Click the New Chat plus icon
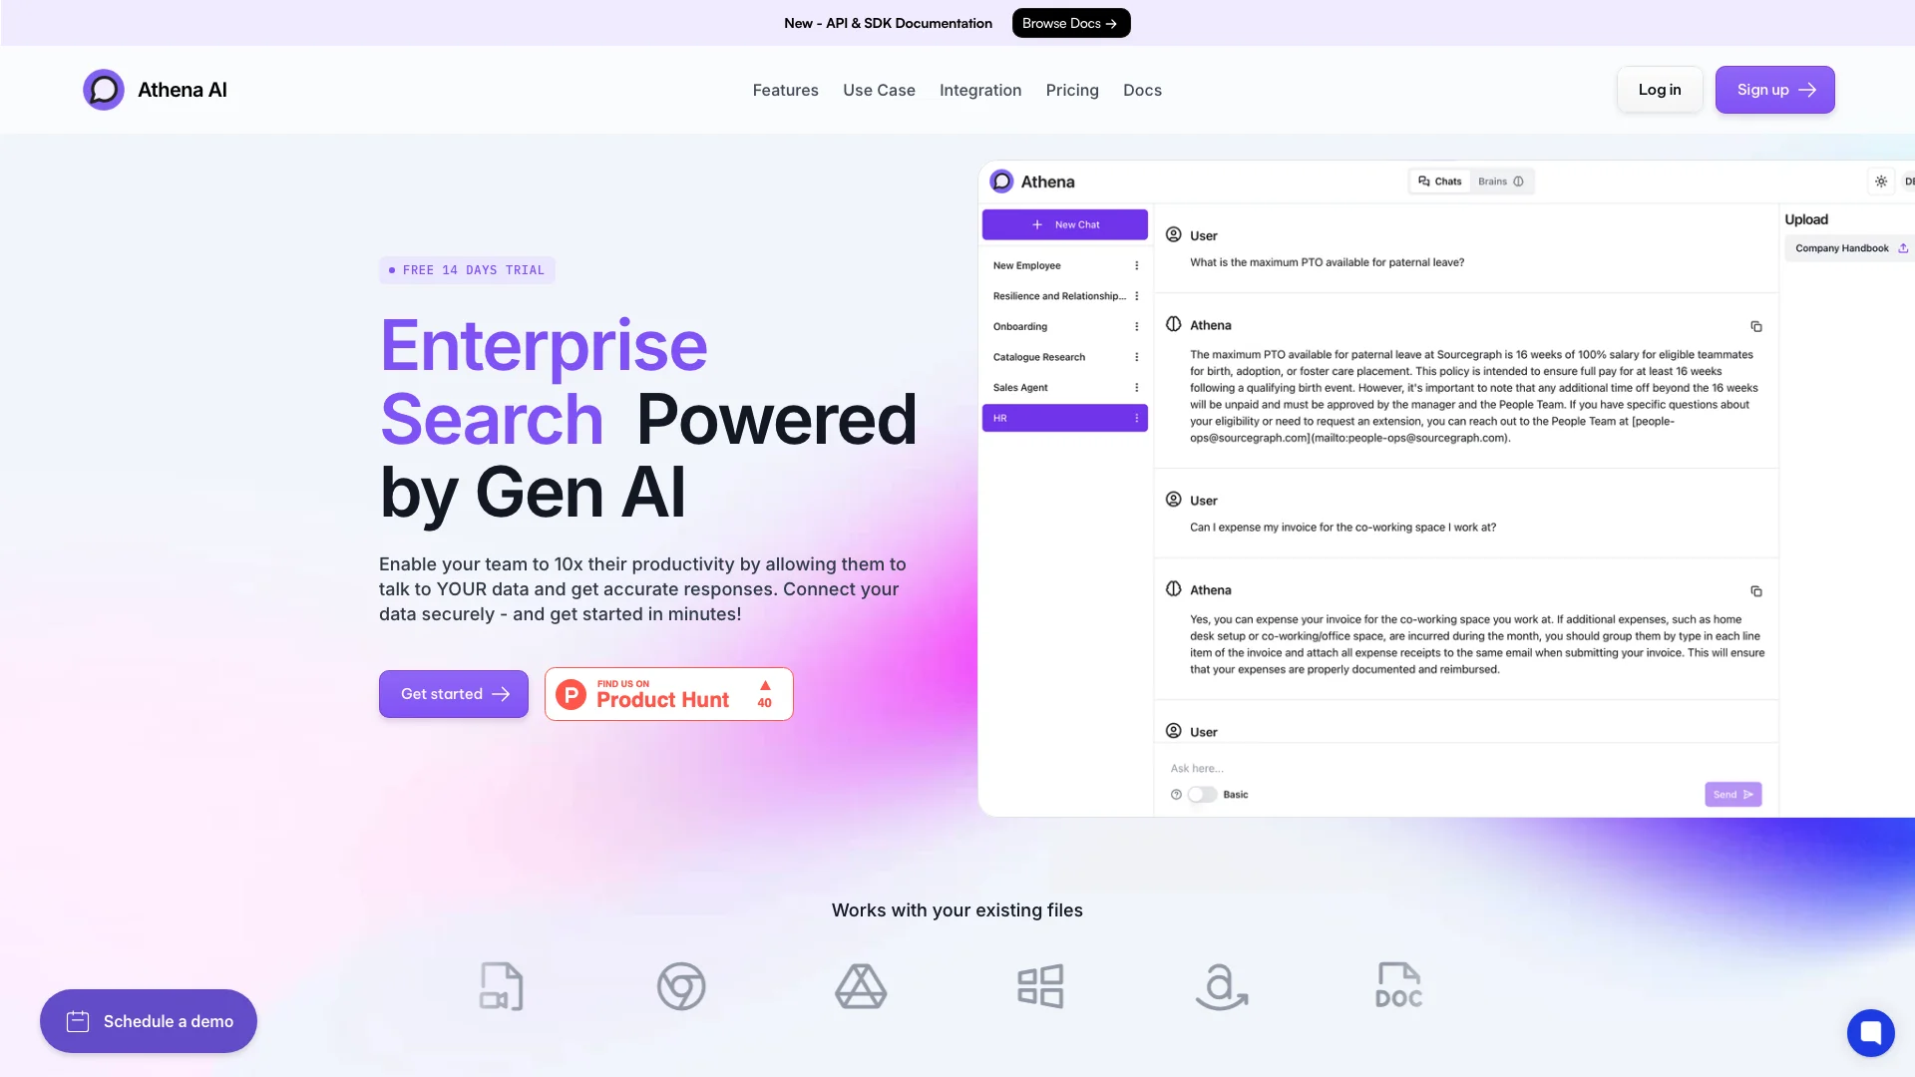 click(1037, 223)
